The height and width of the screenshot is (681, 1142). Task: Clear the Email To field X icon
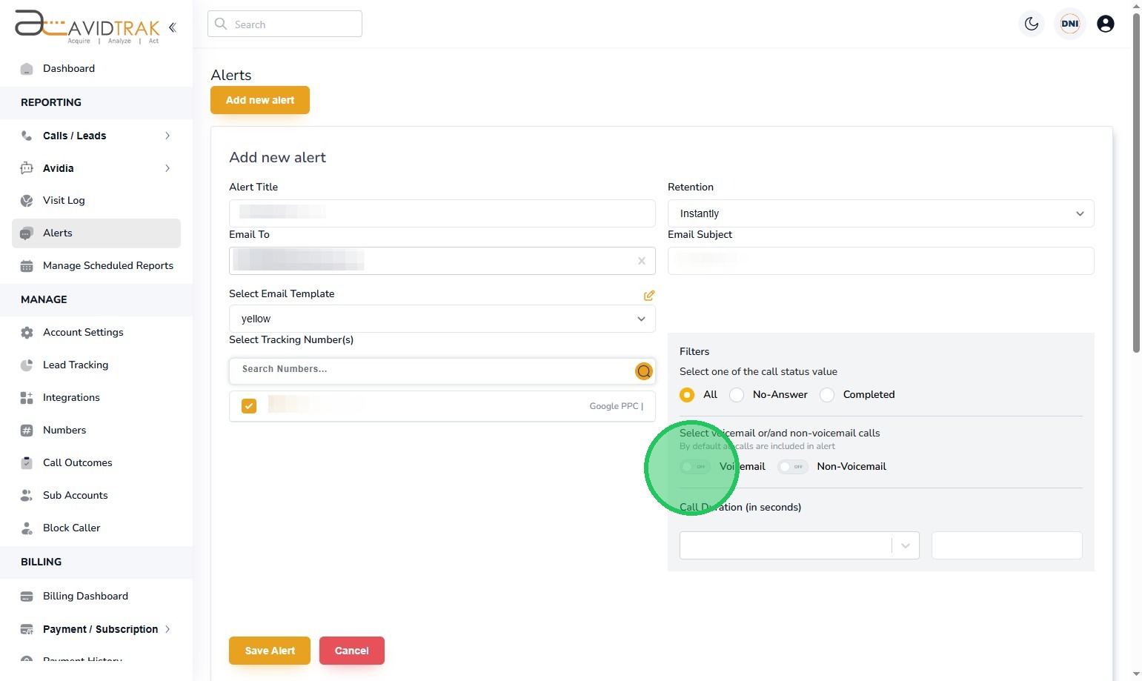(642, 261)
